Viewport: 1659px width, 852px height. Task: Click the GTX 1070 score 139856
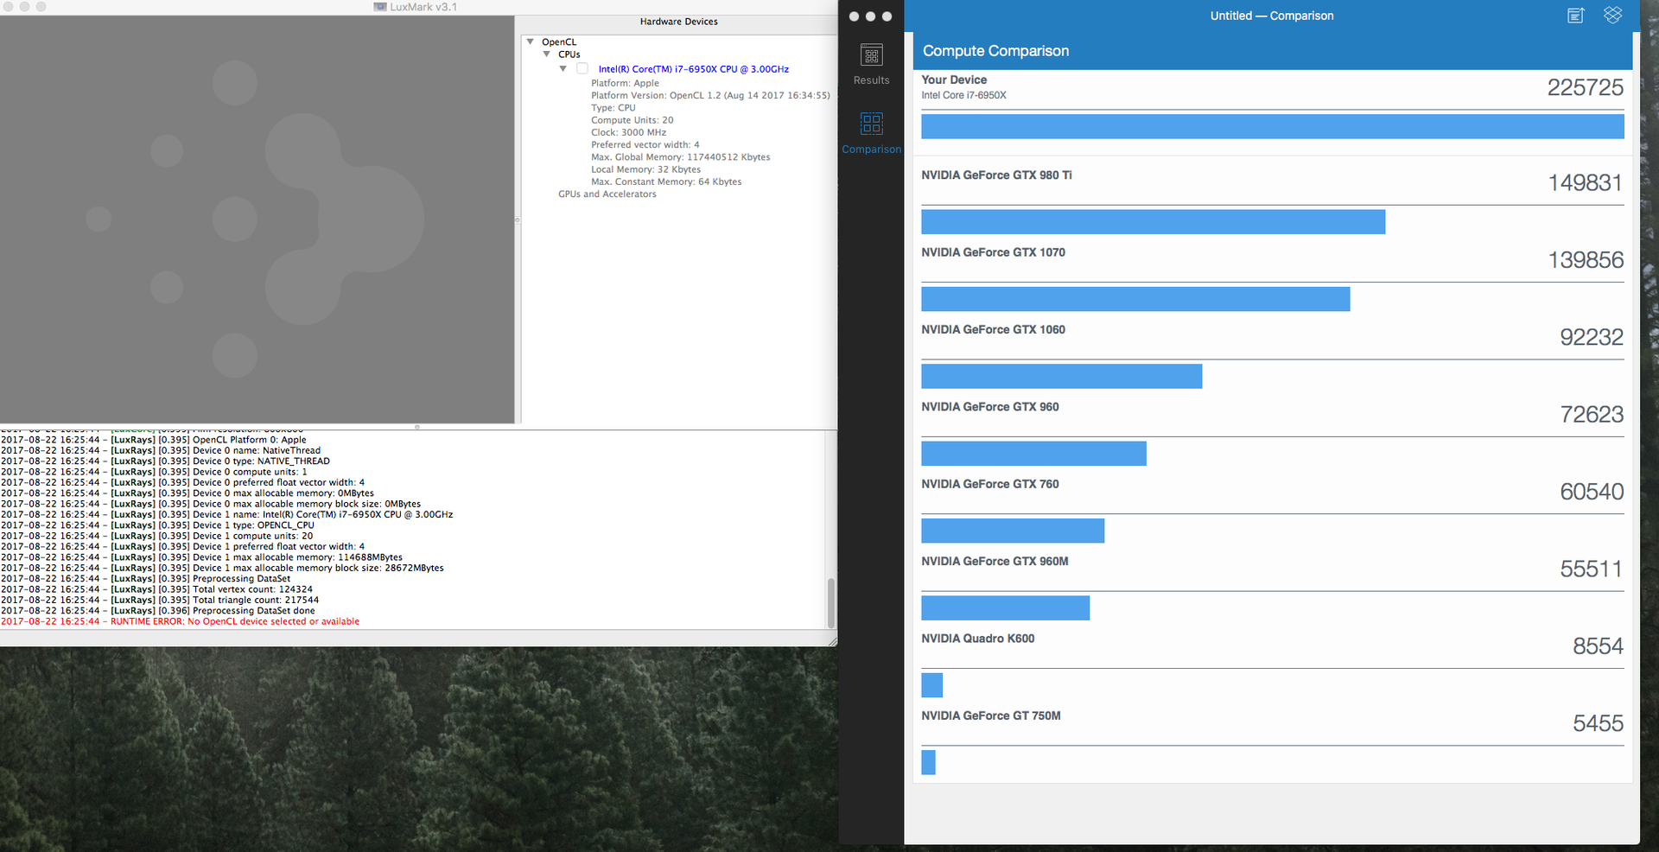tap(1586, 260)
